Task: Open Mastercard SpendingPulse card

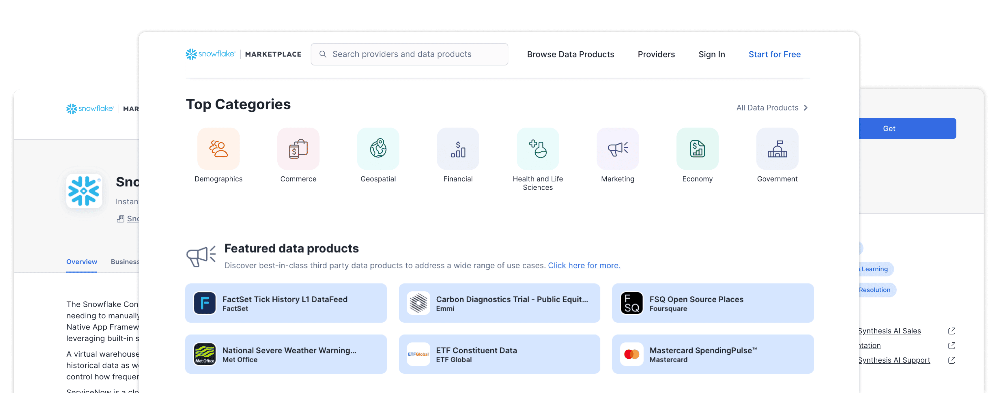Action: click(x=713, y=354)
